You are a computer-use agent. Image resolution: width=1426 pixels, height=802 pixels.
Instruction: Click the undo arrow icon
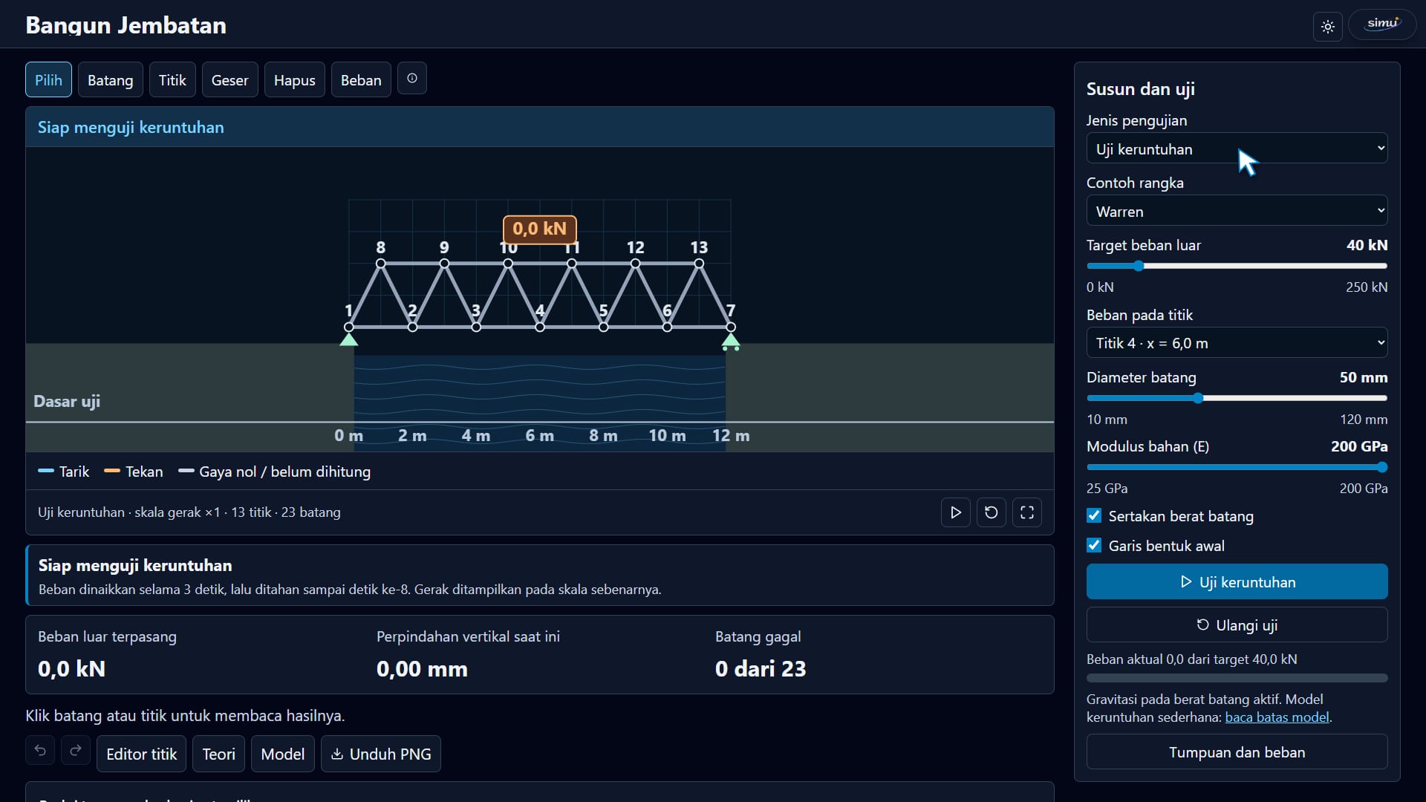[x=40, y=751]
